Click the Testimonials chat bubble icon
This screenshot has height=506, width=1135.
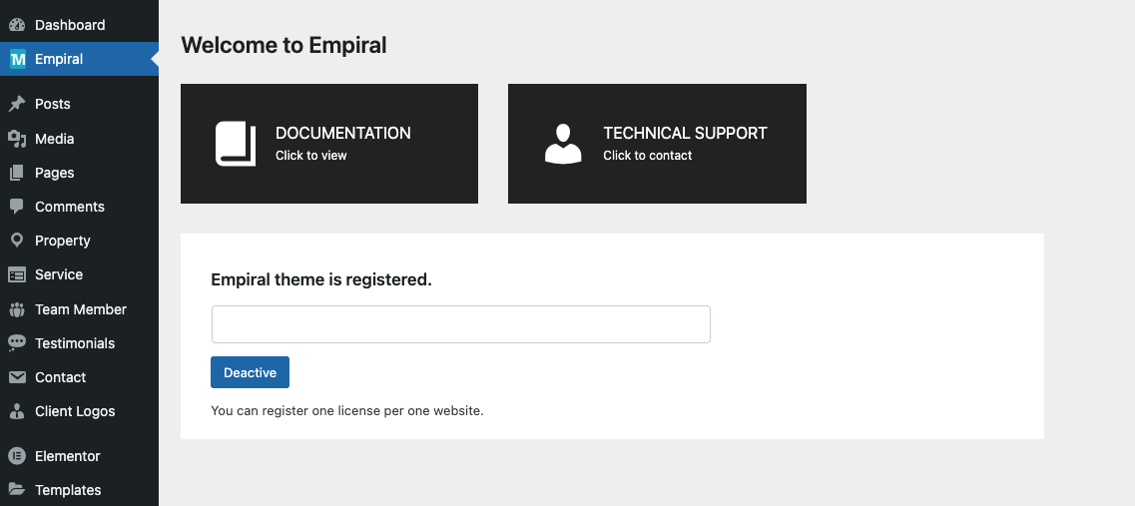pyautogui.click(x=17, y=343)
